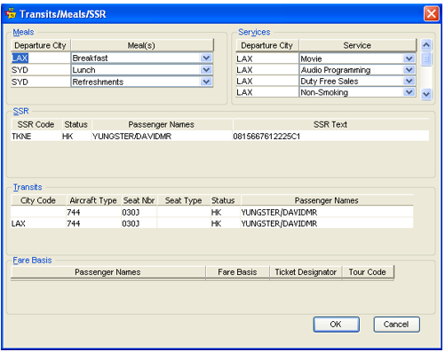
Task: Click the Aircraft Type column header
Action: click(x=93, y=200)
